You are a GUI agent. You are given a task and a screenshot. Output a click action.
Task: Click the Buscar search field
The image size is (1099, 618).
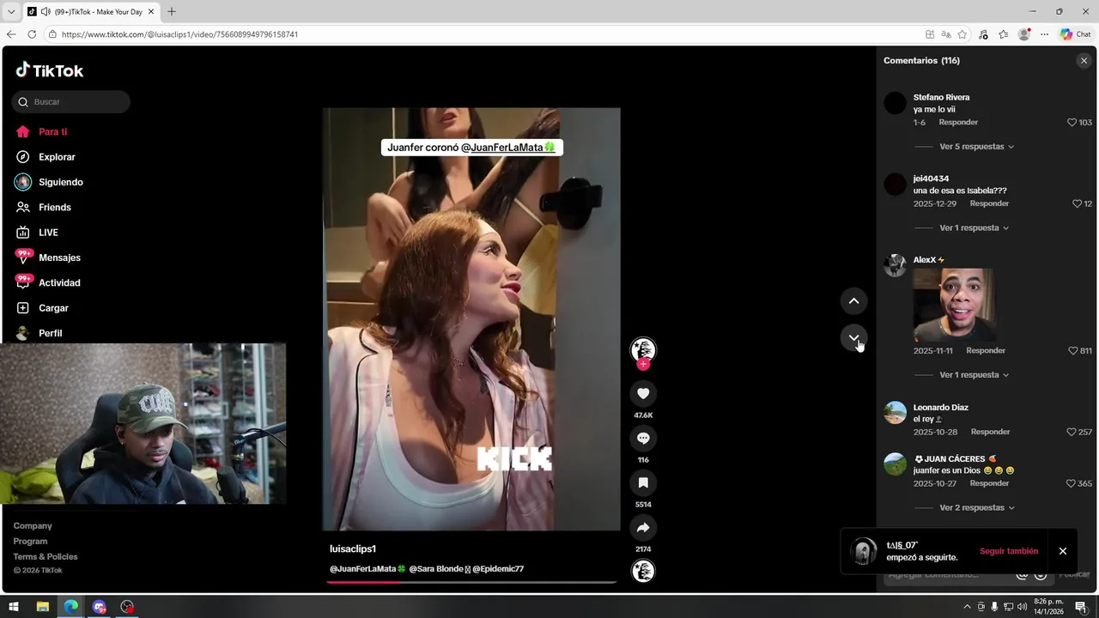pos(71,102)
